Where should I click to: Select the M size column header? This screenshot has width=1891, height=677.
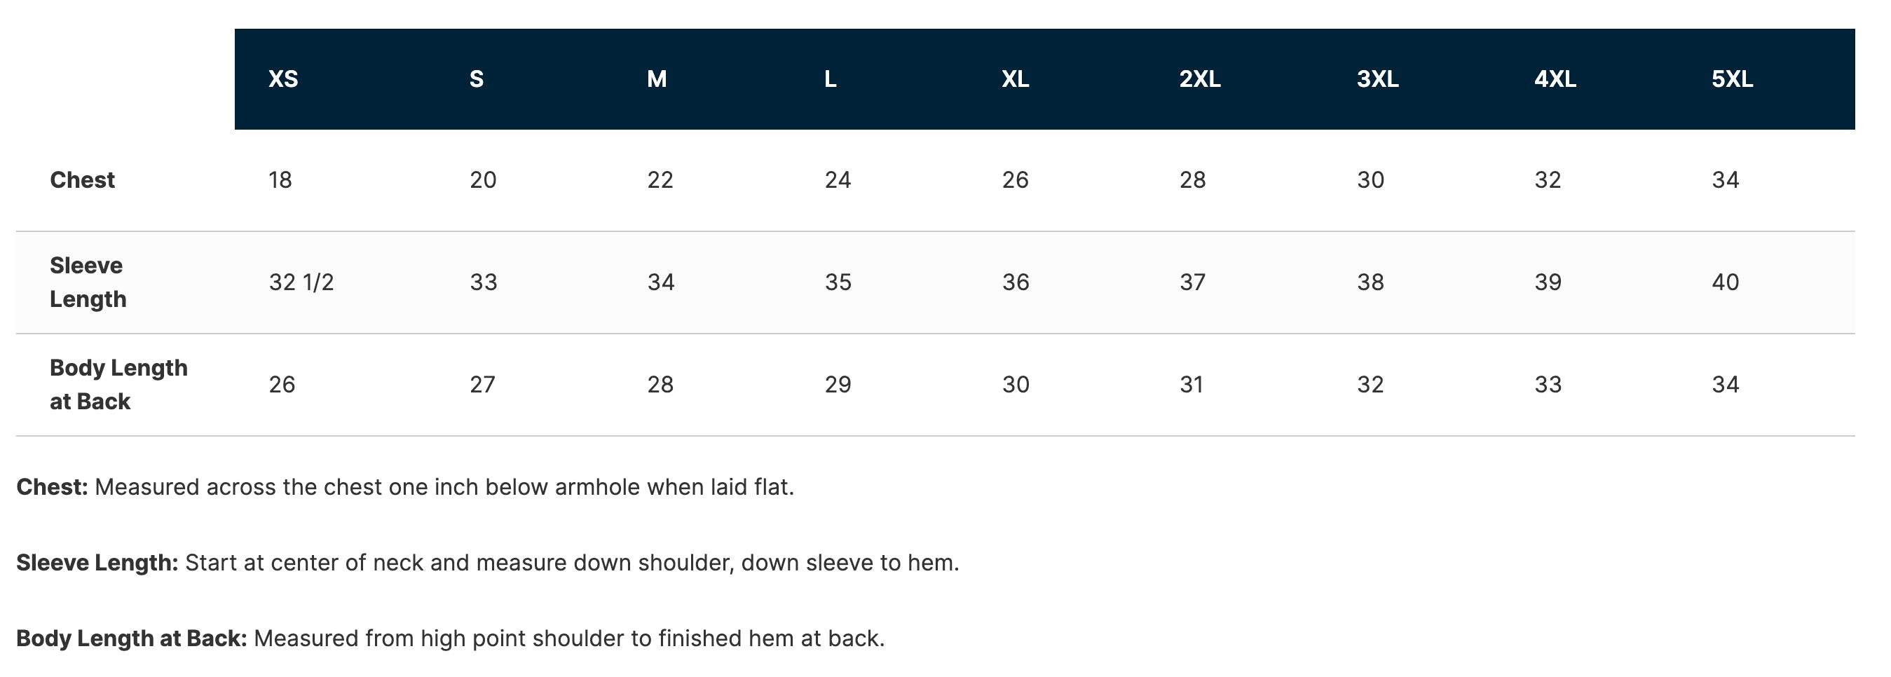(657, 79)
